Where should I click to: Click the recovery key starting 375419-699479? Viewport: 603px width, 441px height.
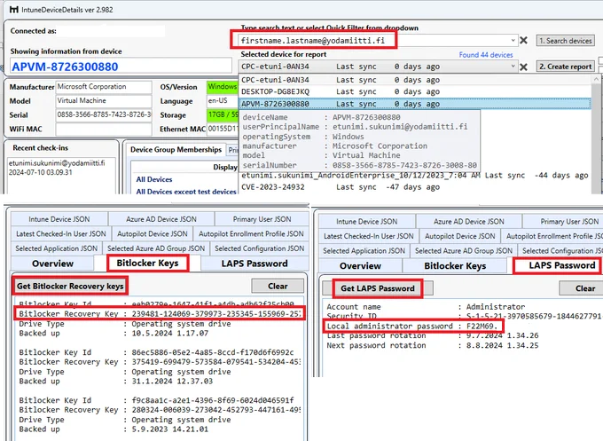(216, 362)
